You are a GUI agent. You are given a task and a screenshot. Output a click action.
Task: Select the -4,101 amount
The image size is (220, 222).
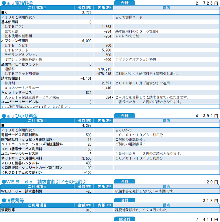pyautogui.click(x=86, y=79)
